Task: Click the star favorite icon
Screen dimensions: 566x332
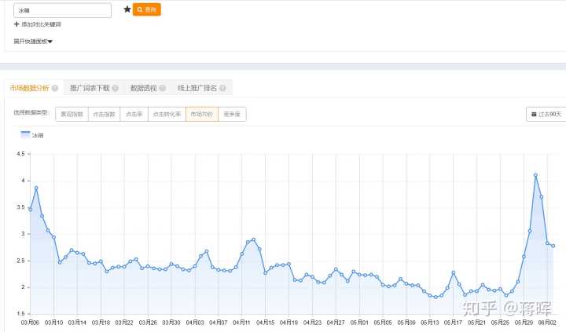Action: (127, 9)
